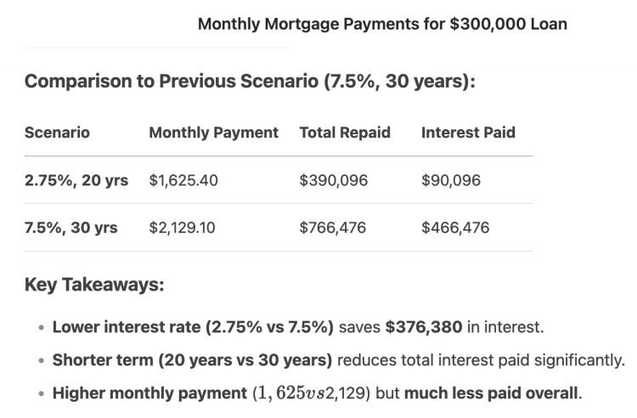Click the $2,129.10 monthly payment cell
The height and width of the screenshot is (418, 637).
click(187, 228)
